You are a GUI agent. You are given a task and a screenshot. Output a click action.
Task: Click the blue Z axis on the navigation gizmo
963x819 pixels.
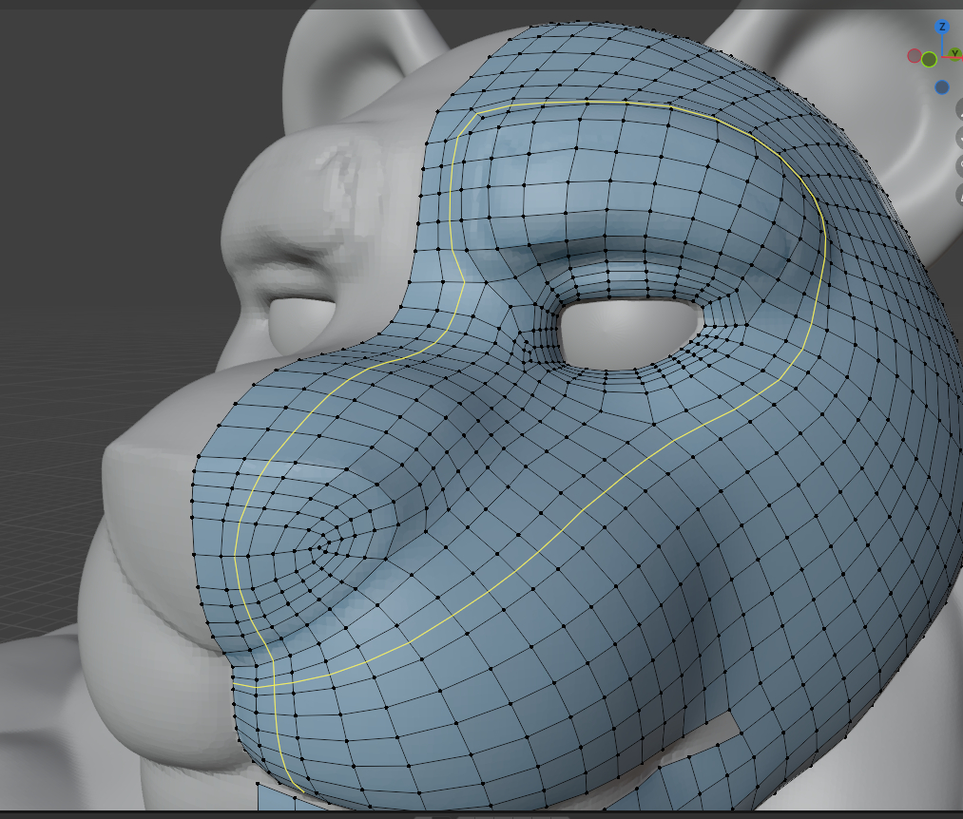tap(942, 28)
